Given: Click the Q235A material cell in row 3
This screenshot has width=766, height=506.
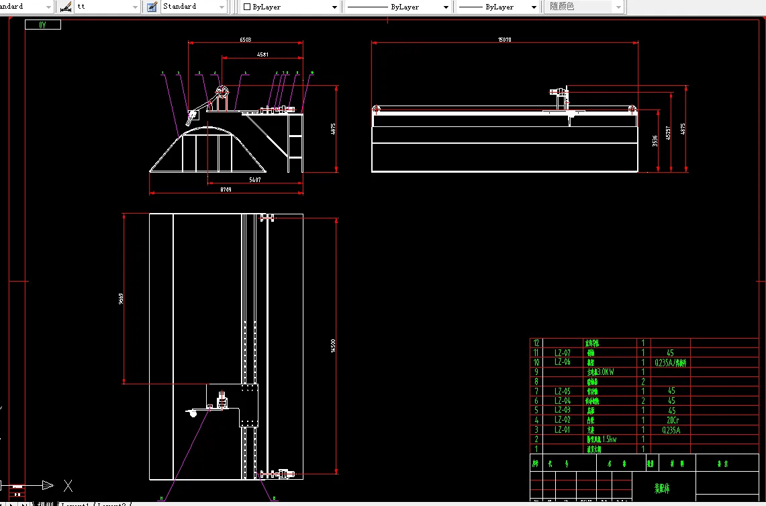Looking at the screenshot, I should [x=671, y=430].
